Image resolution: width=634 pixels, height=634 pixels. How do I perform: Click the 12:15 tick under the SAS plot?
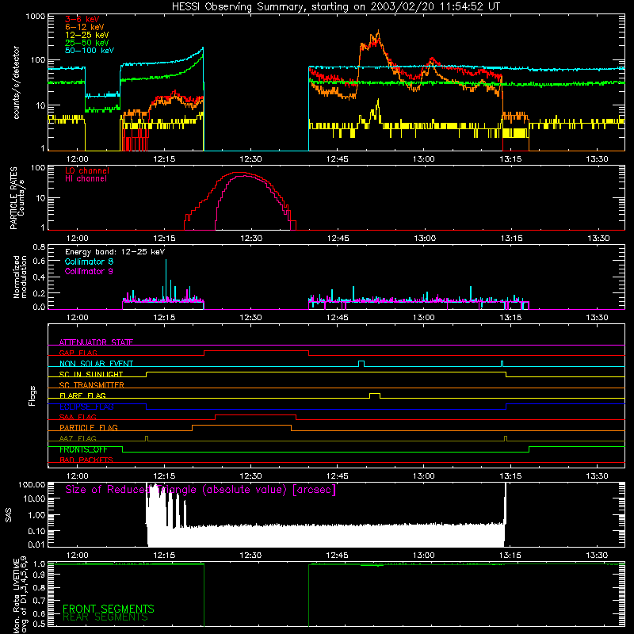click(164, 556)
